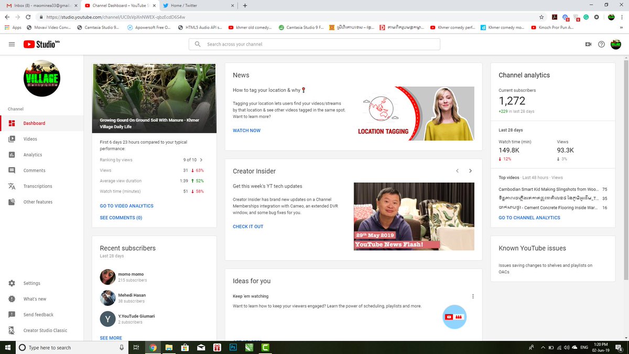Click the Creator Studio Classic icon

[x=12, y=330]
